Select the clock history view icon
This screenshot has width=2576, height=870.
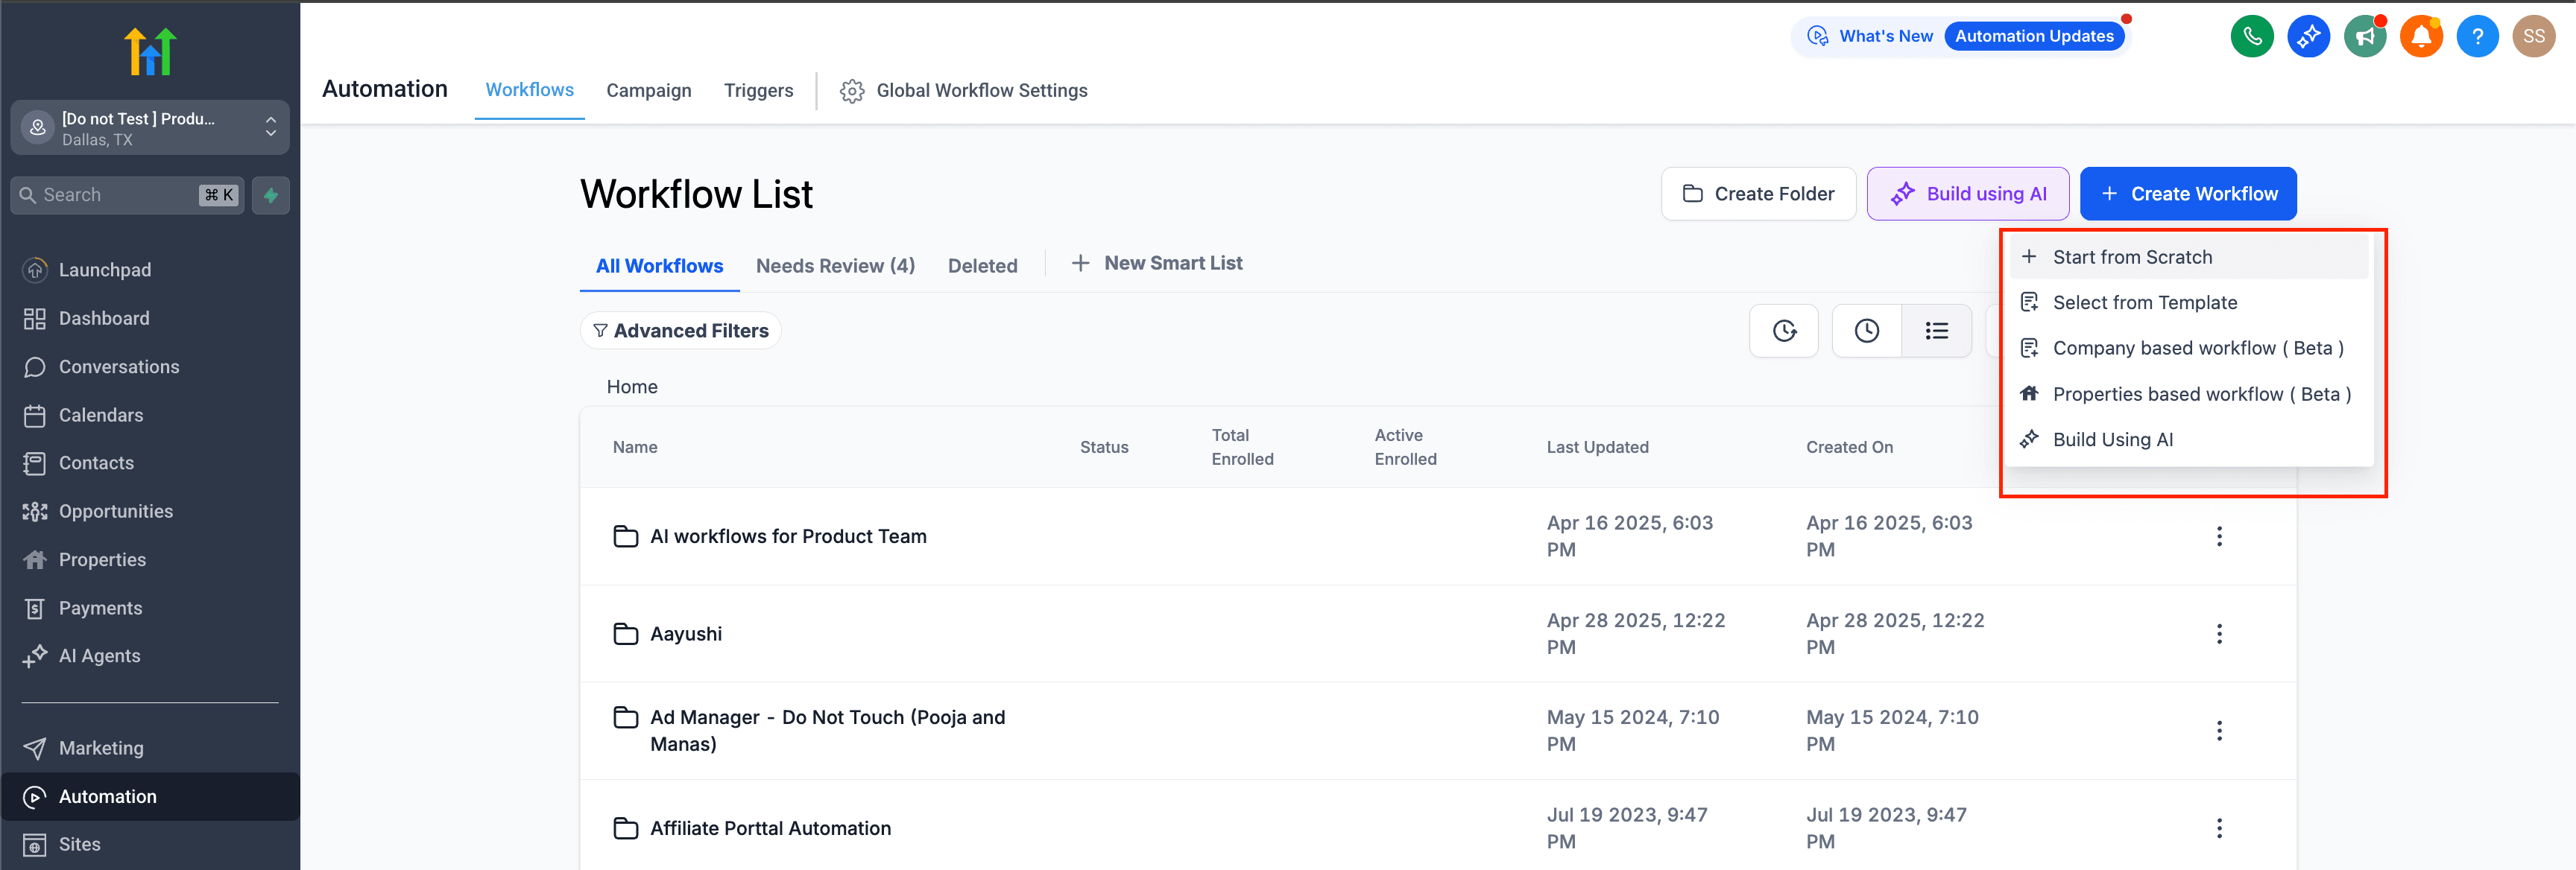tap(1784, 331)
